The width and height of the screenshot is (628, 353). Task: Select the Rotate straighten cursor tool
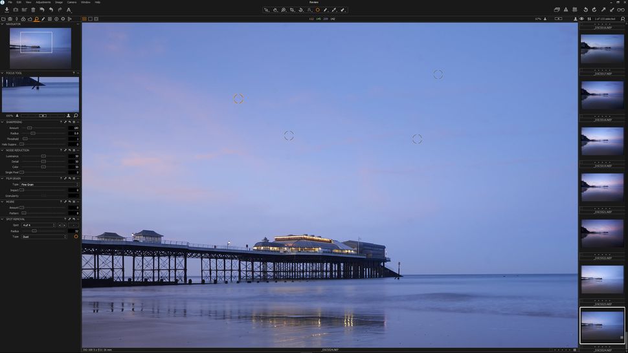(x=301, y=10)
